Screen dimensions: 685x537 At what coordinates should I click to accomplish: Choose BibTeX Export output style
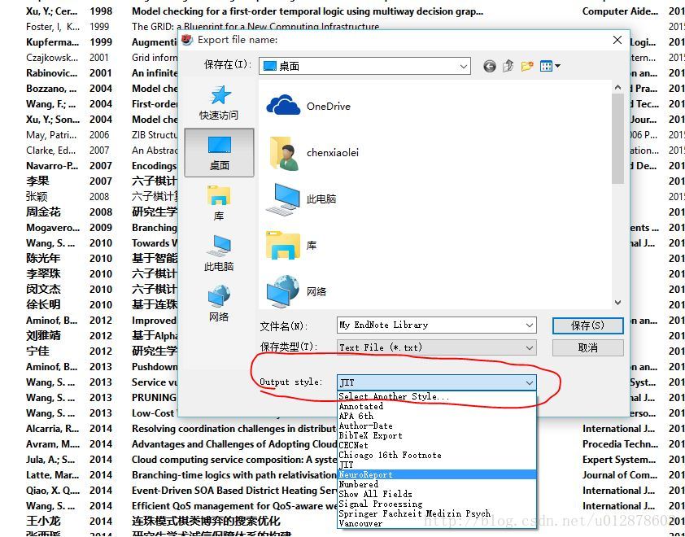437,435
